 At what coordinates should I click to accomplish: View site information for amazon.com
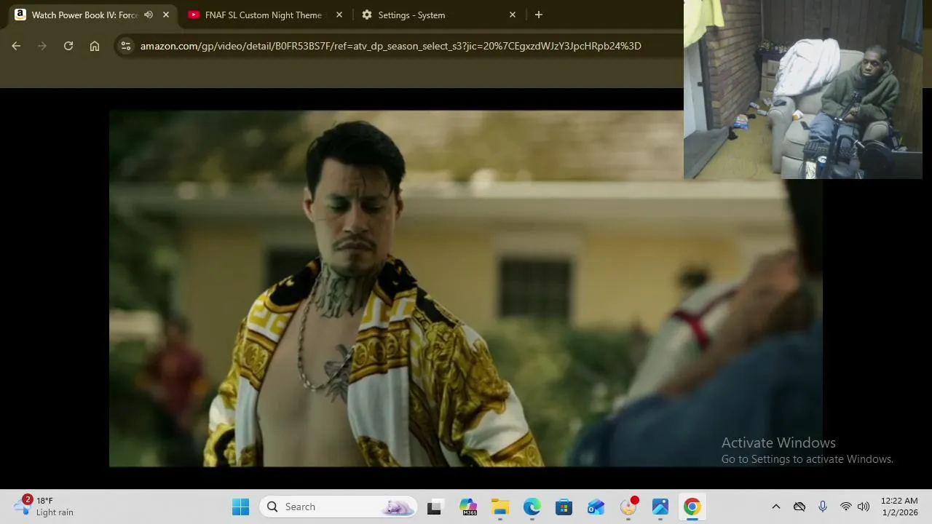point(126,46)
